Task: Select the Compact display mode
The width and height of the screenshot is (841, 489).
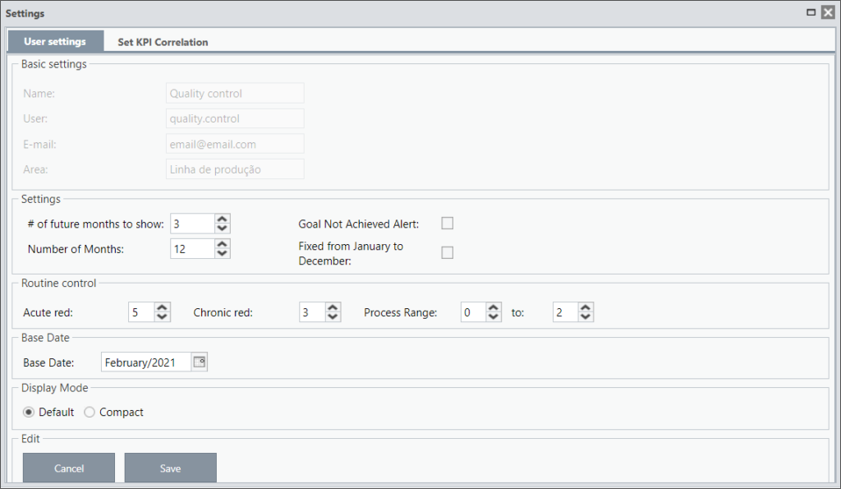Action: 90,413
